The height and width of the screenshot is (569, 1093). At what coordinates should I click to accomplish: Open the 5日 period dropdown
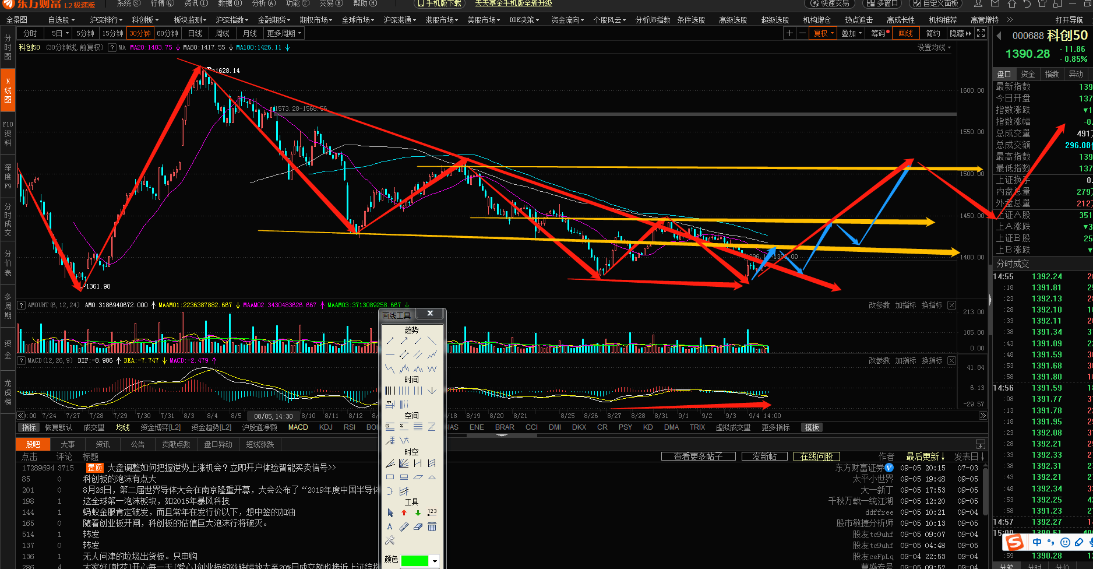[x=59, y=33]
